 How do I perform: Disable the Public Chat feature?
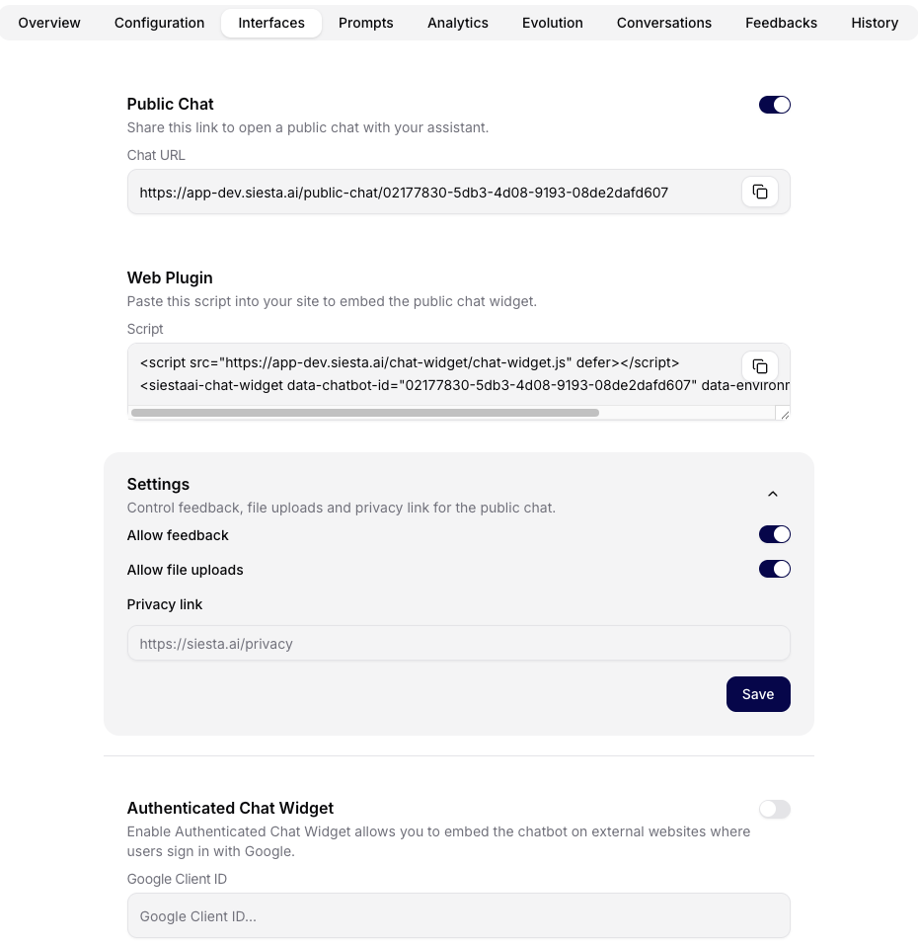(x=774, y=104)
